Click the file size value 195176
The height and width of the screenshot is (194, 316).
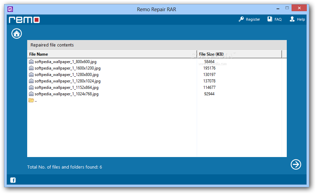[x=209, y=68]
